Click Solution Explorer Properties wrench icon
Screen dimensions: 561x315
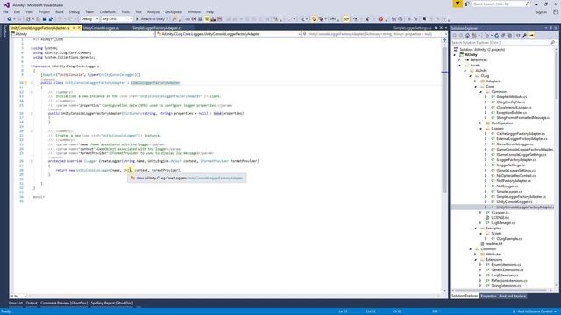[x=524, y=35]
